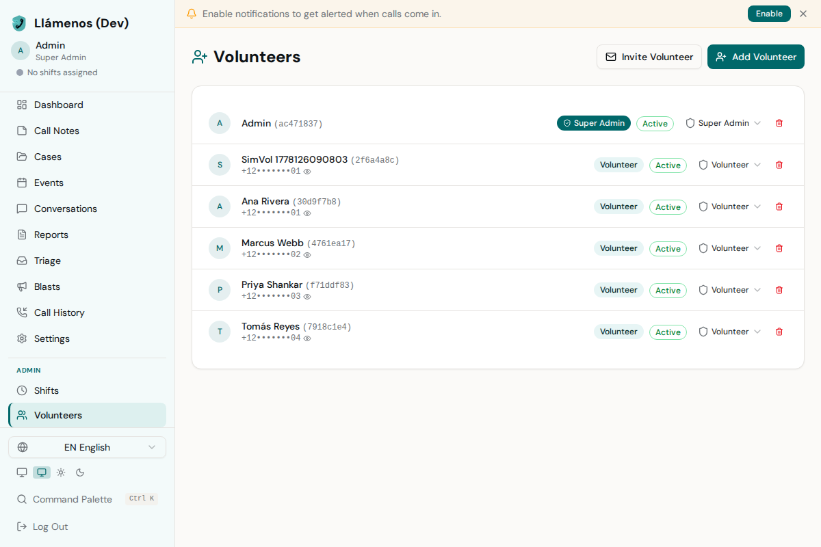
Task: Open Priya Shankar's Volunteer role selector
Action: (729, 290)
